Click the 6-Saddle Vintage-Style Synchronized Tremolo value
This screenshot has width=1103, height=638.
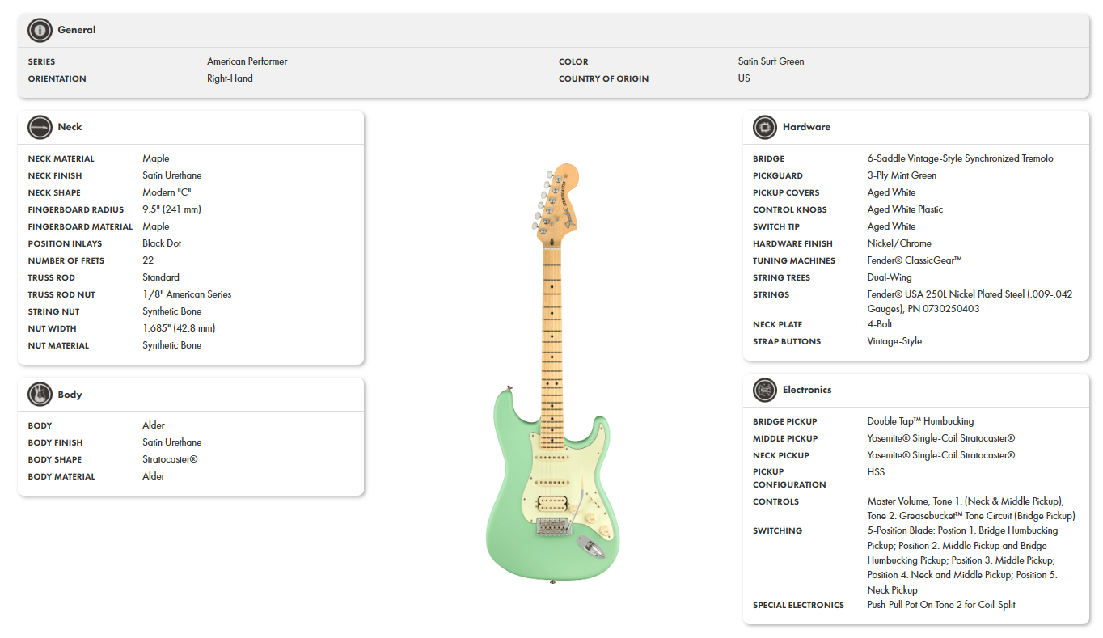pos(961,158)
